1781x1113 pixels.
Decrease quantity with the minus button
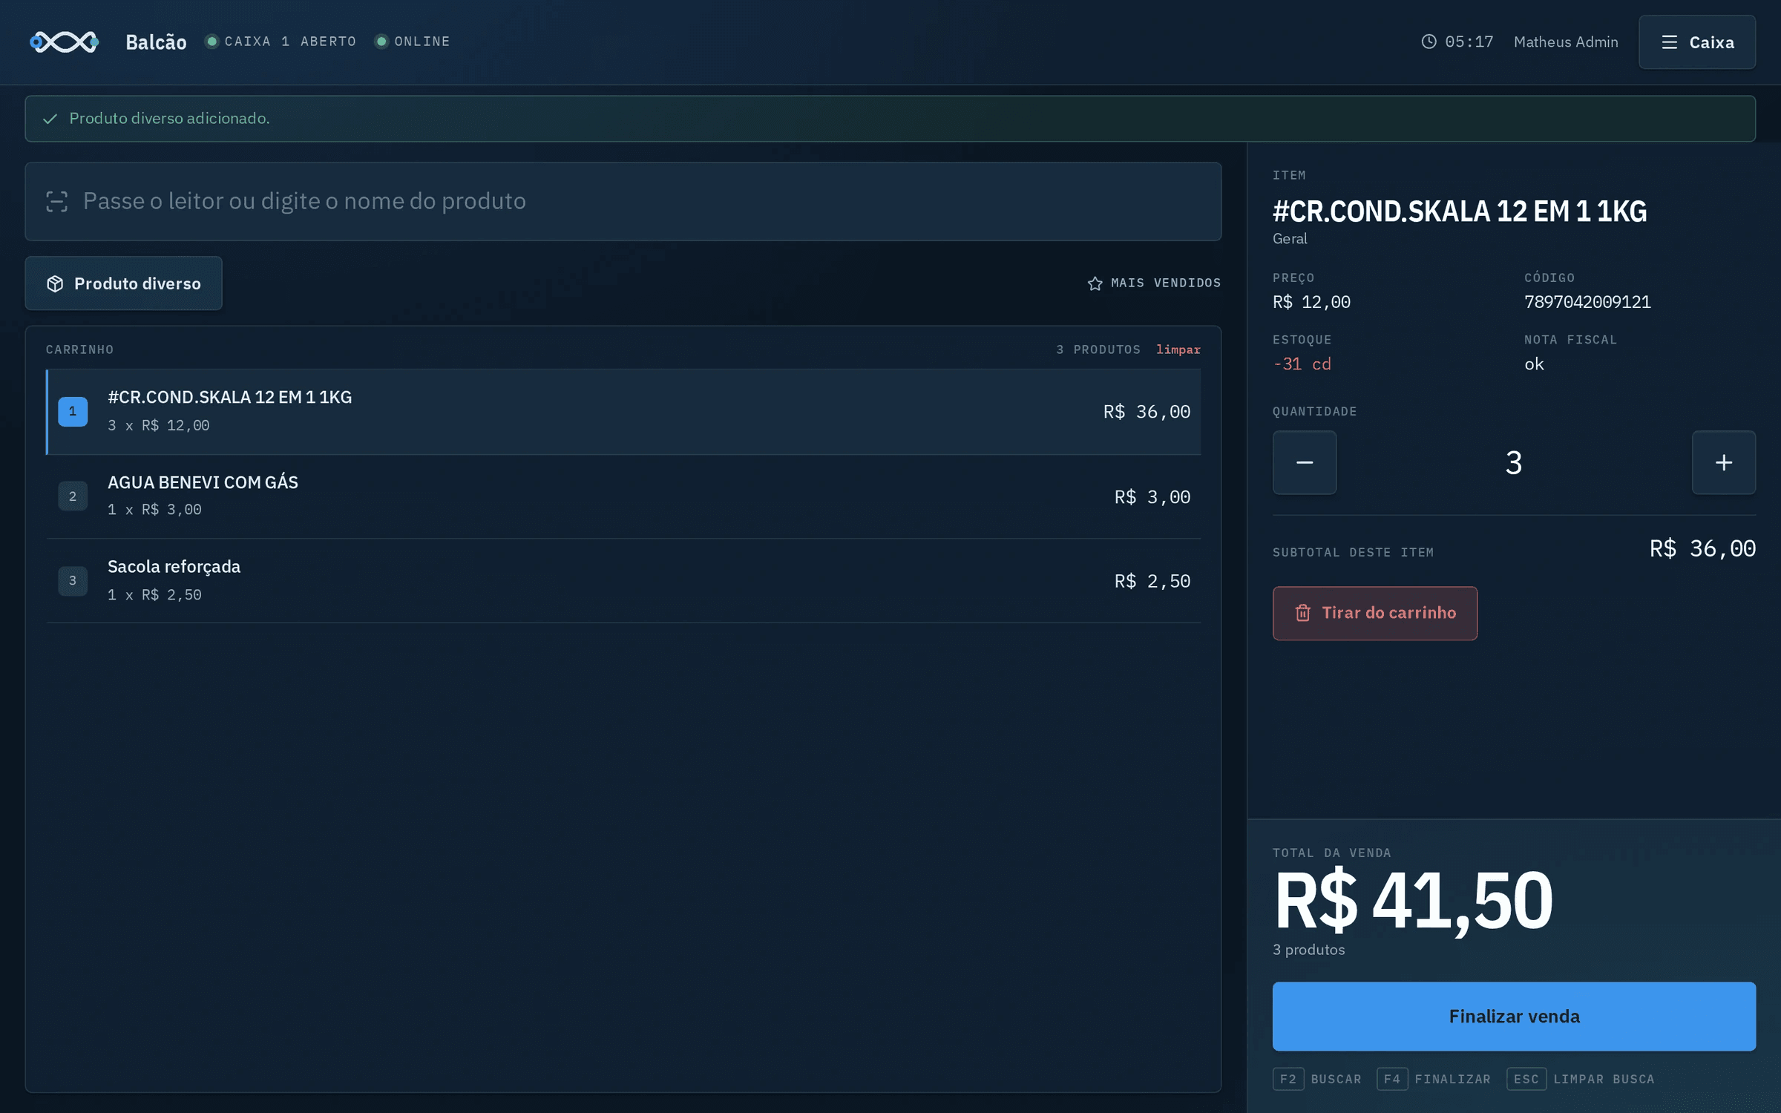coord(1305,462)
